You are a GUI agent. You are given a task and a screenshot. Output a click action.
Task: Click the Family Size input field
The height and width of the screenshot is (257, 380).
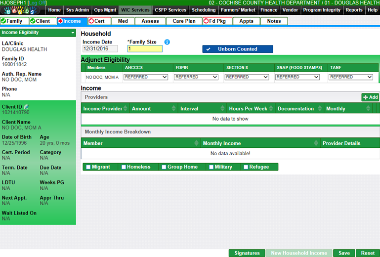pyautogui.click(x=144, y=49)
